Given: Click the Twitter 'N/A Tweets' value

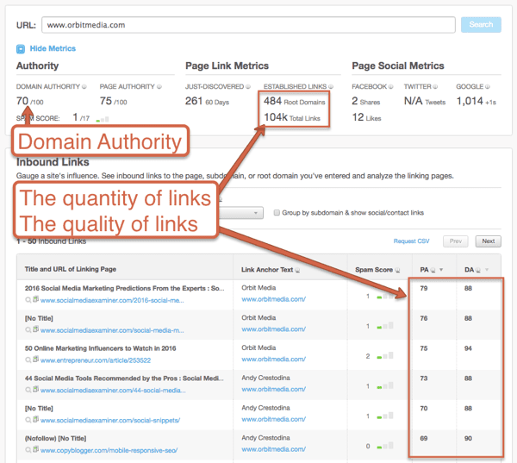Looking at the screenshot, I should pyautogui.click(x=425, y=102).
